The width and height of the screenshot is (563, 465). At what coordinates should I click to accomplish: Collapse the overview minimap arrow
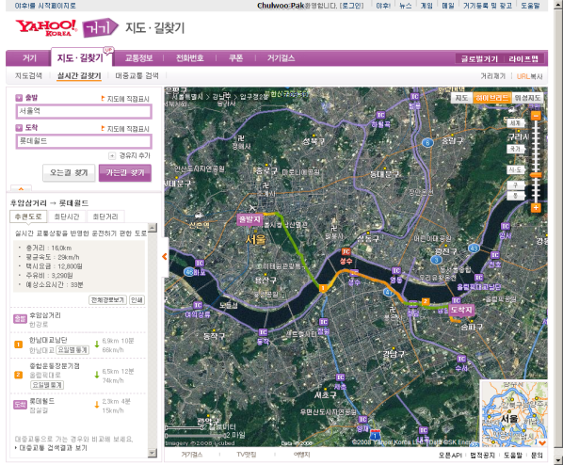[x=542, y=442]
